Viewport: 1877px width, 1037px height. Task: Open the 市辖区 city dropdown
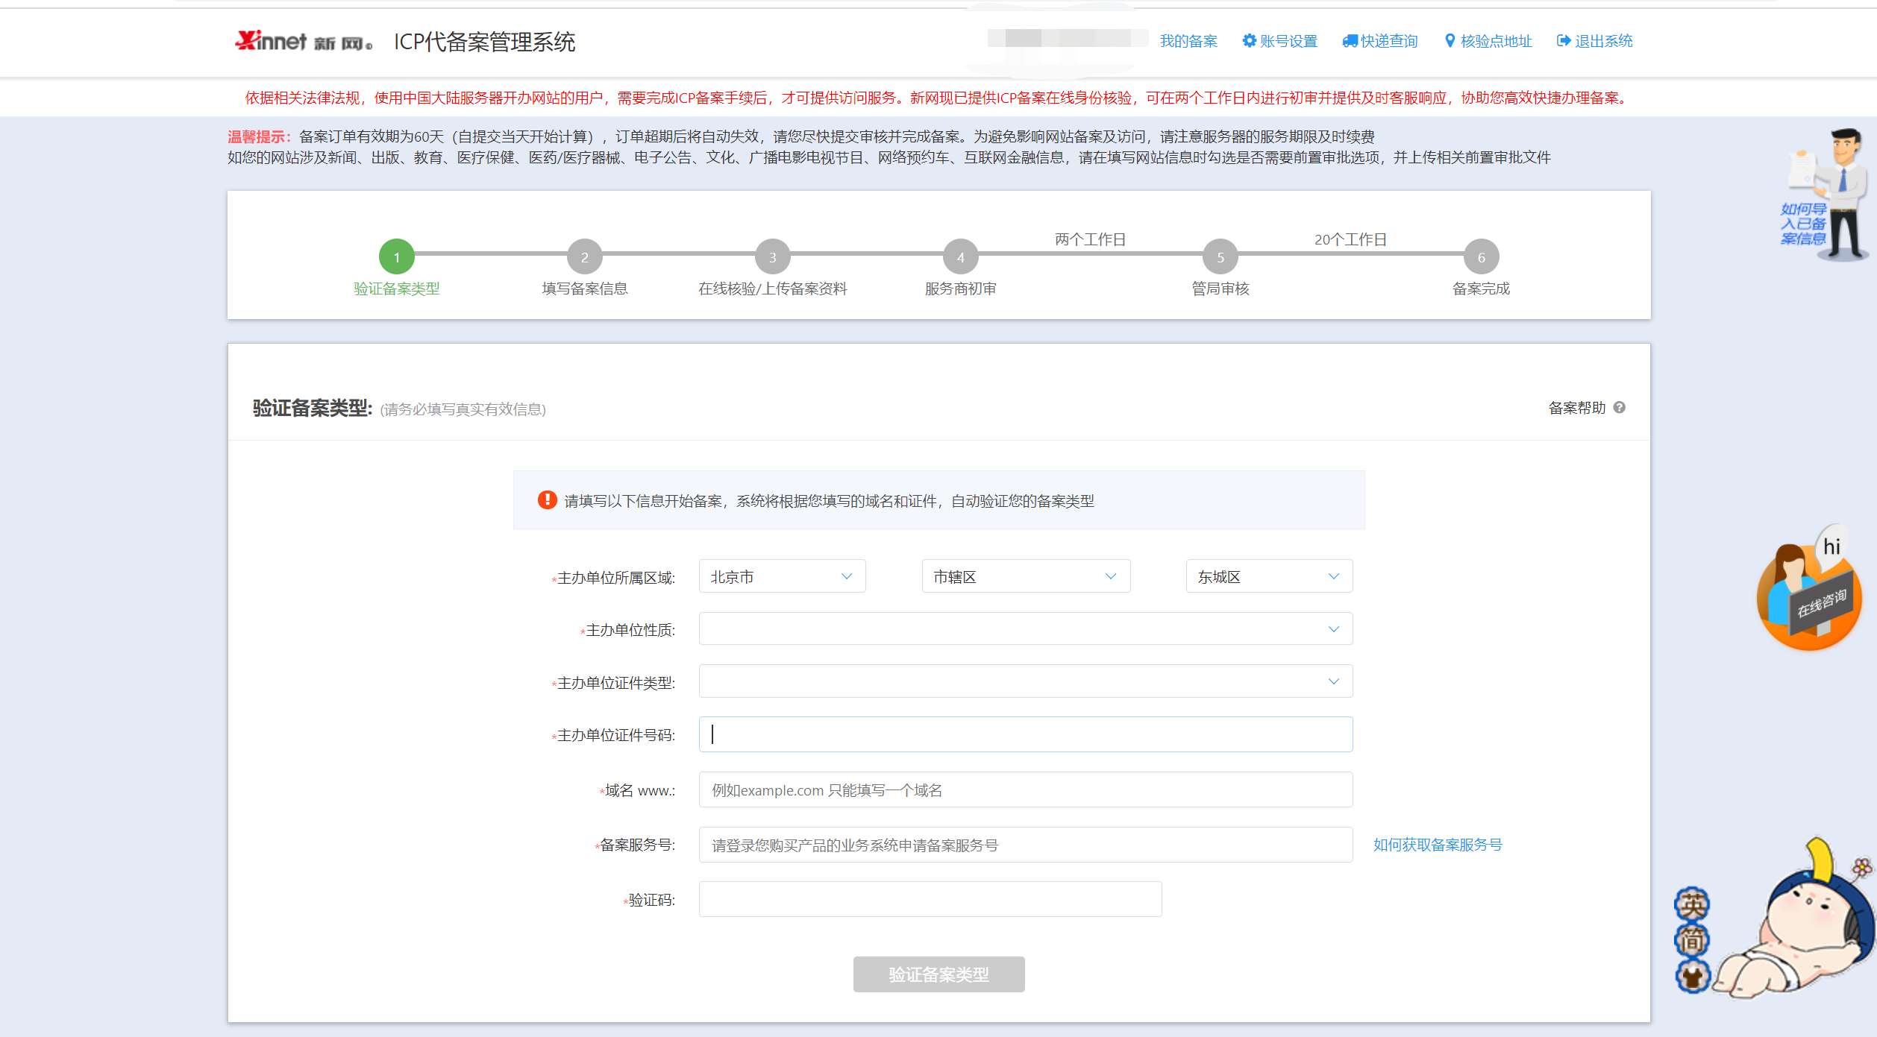tap(1025, 576)
